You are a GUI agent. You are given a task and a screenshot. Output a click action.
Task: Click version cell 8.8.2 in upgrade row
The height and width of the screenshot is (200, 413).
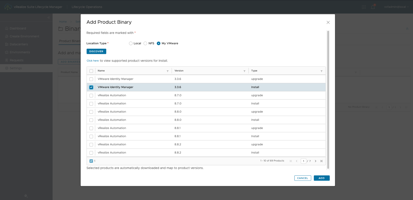coord(178,144)
